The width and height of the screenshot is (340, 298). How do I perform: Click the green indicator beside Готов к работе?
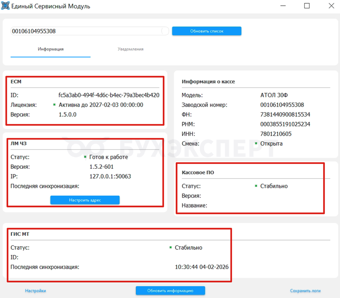[85, 157]
